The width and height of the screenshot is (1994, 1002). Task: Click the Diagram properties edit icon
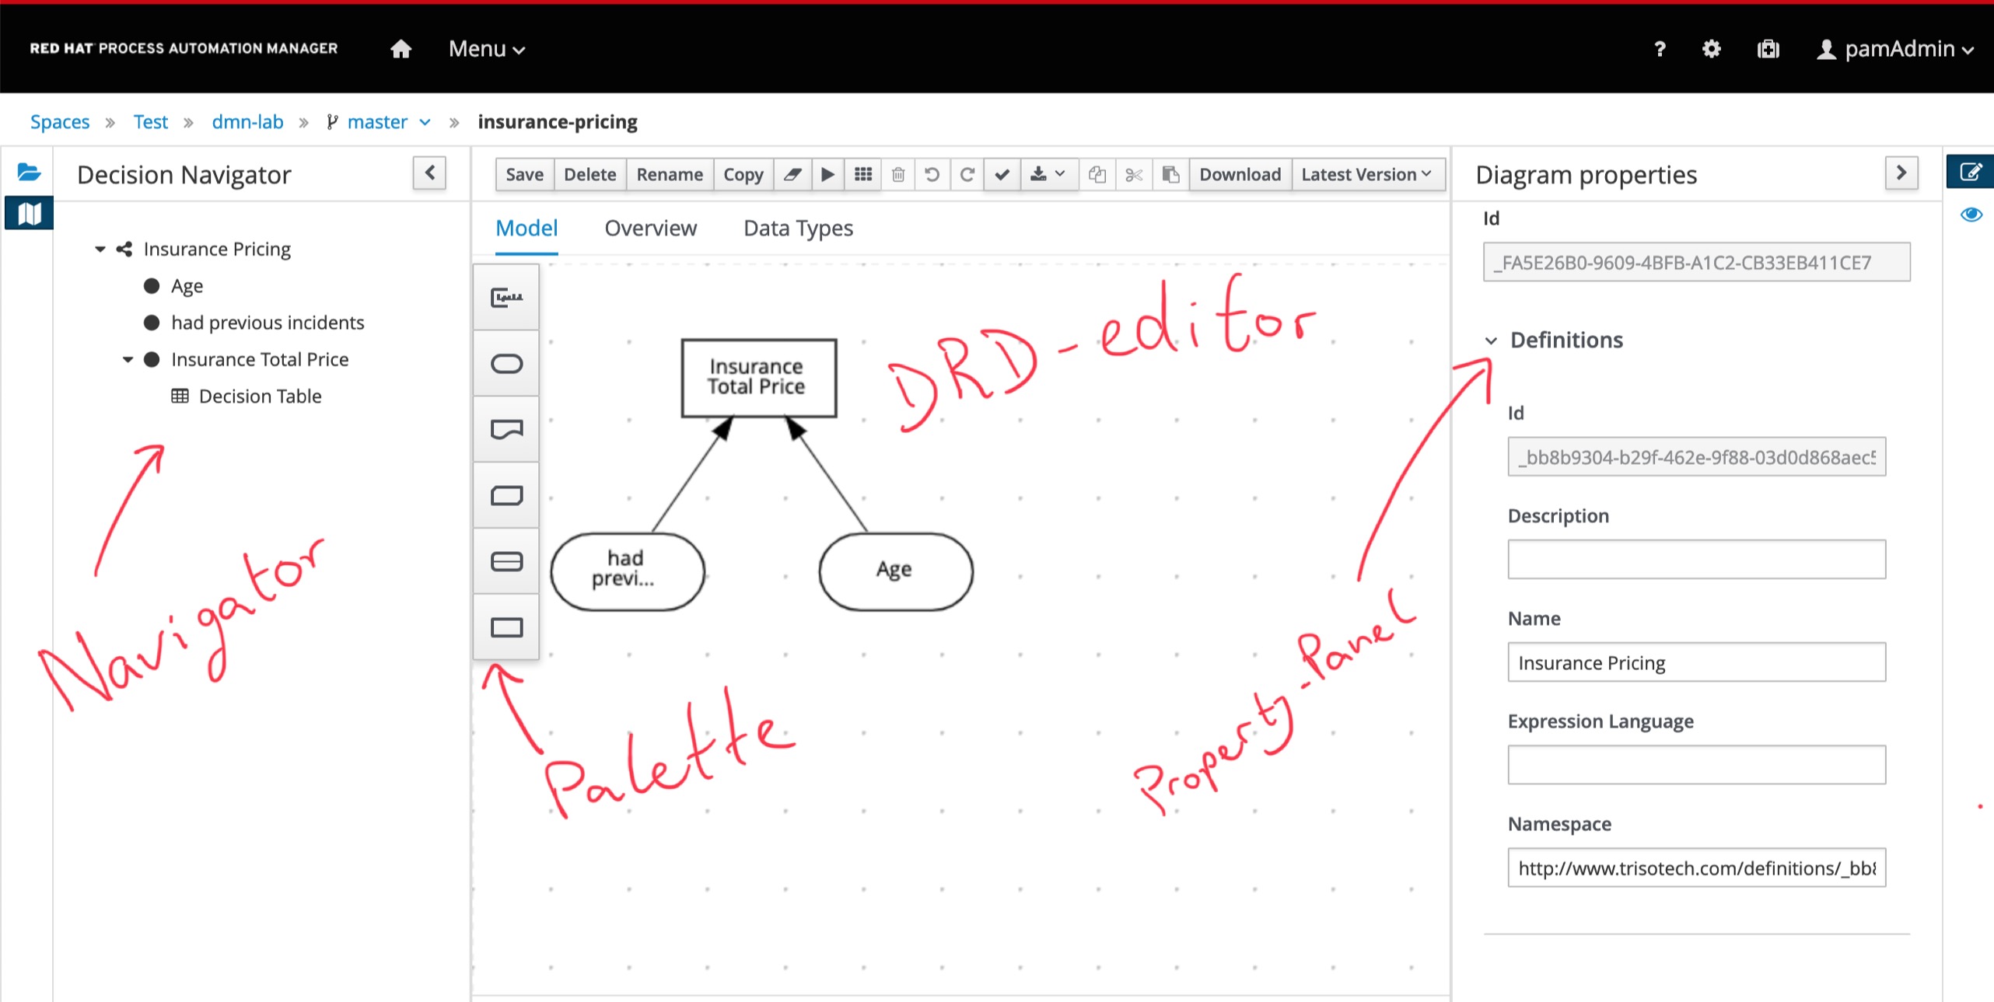point(1970,172)
